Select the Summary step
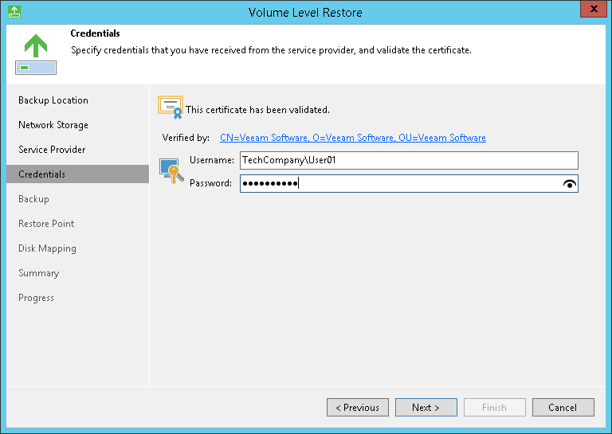Screen dimensions: 612x434 [38, 273]
